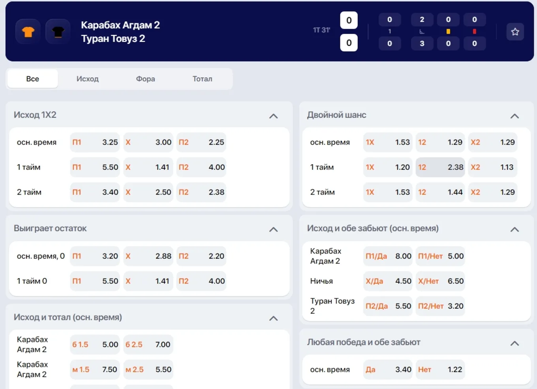Collapse the Исход и тотал section
Viewport: 537px width, 389px height.
tap(273, 318)
